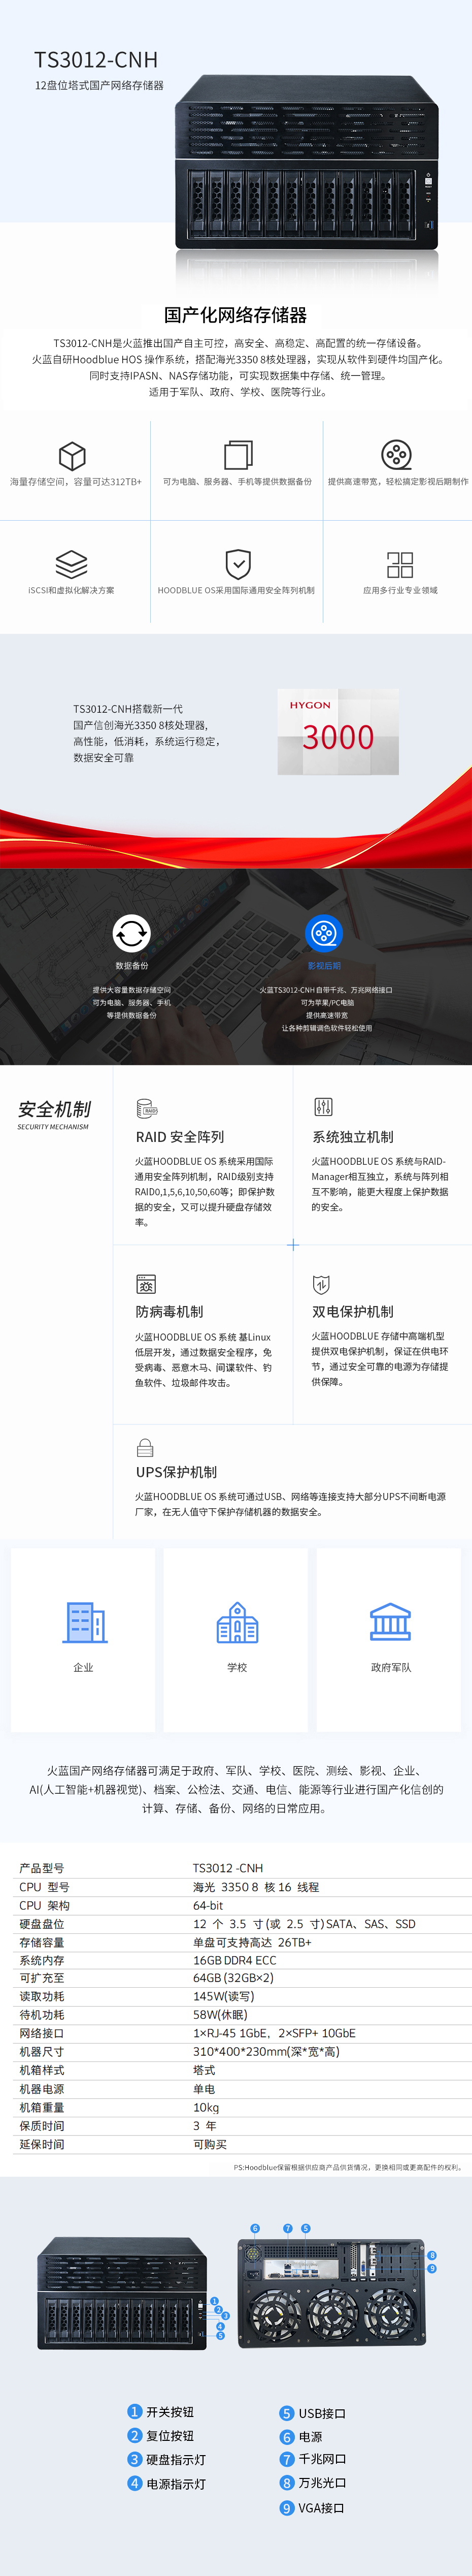Viewport: 472px width, 2576px height.
Task: Click the 310*400*230mm dimensions value
Action: (267, 2051)
